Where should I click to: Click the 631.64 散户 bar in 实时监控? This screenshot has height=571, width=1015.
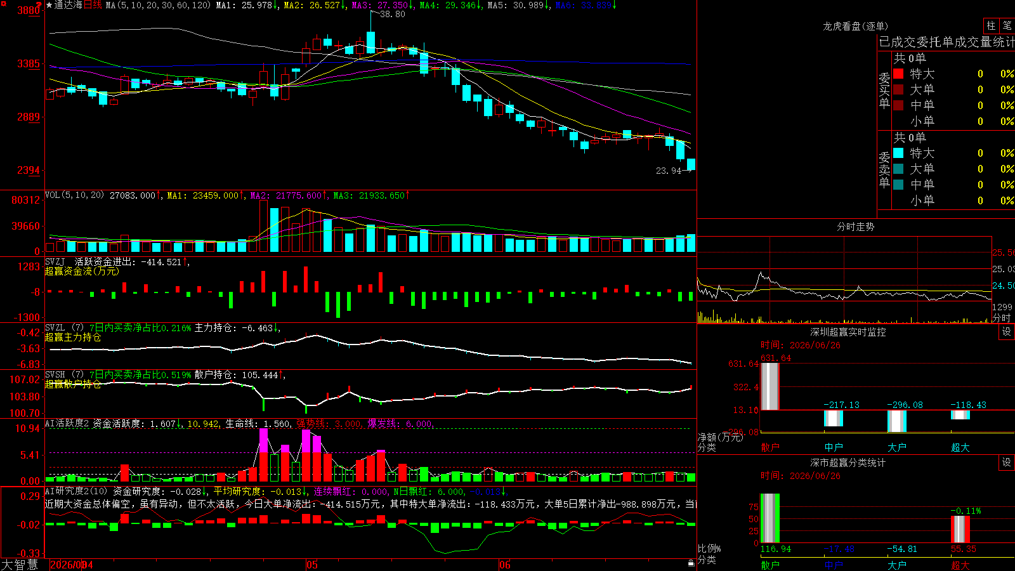tap(770, 386)
